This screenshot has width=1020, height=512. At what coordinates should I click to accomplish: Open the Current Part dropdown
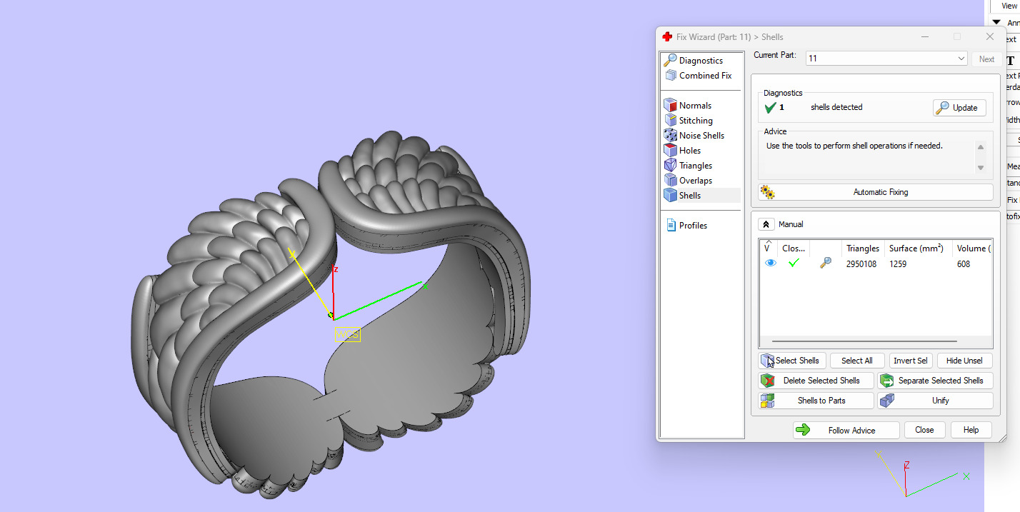(x=886, y=59)
